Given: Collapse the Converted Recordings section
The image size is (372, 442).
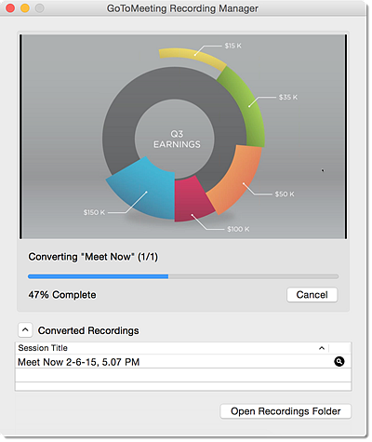Looking at the screenshot, I should click(25, 330).
